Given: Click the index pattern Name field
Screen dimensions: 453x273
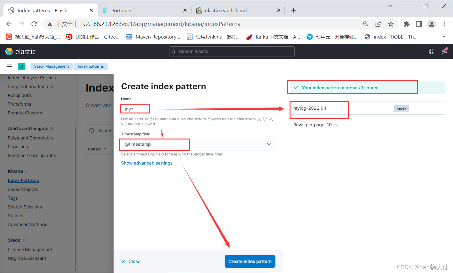Looking at the screenshot, I should pyautogui.click(x=198, y=109).
